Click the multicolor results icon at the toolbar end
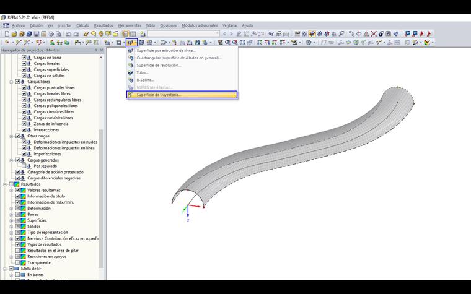 [x=427, y=43]
